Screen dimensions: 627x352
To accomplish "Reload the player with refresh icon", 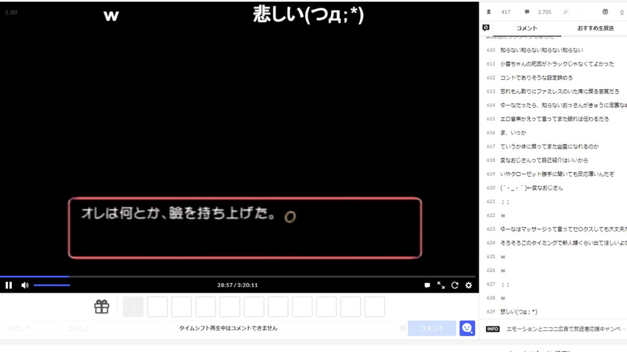I will tap(455, 285).
